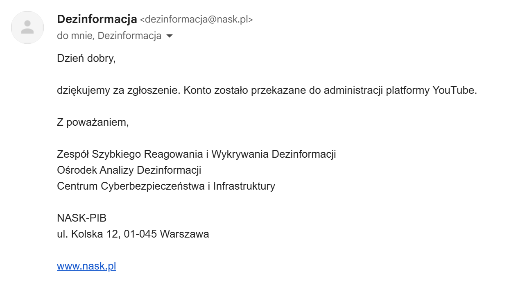This screenshot has width=509, height=290.
Task: Open the www.nask.pl link
Action: coord(86,266)
